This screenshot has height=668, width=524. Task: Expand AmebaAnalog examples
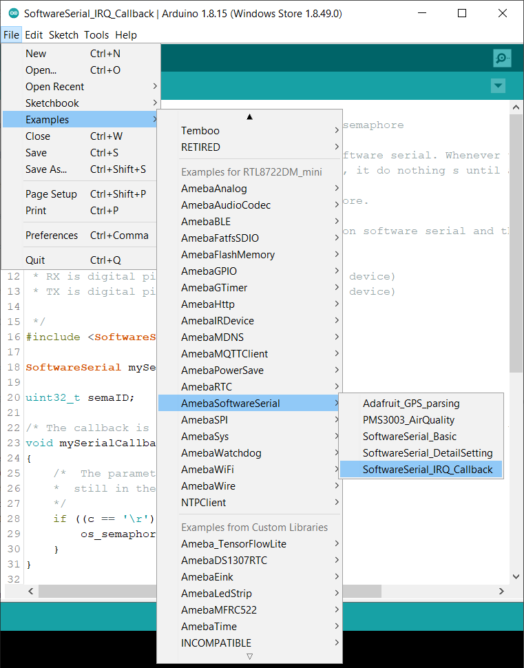click(x=250, y=189)
